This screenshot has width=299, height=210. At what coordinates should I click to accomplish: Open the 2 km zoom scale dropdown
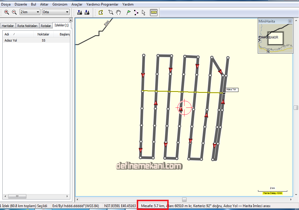30,12
